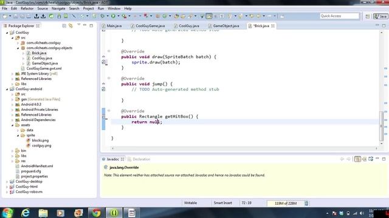
Task: Collapse the CoolGuy-android project node
Action: pyautogui.click(x=7, y=89)
